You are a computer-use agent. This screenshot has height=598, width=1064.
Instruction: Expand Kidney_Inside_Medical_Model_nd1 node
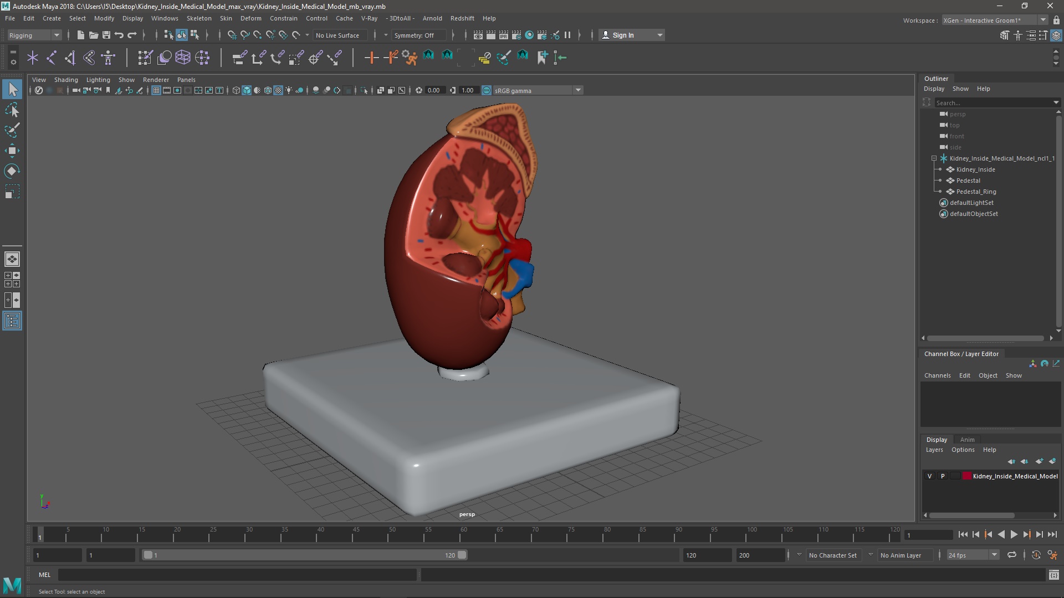(933, 158)
